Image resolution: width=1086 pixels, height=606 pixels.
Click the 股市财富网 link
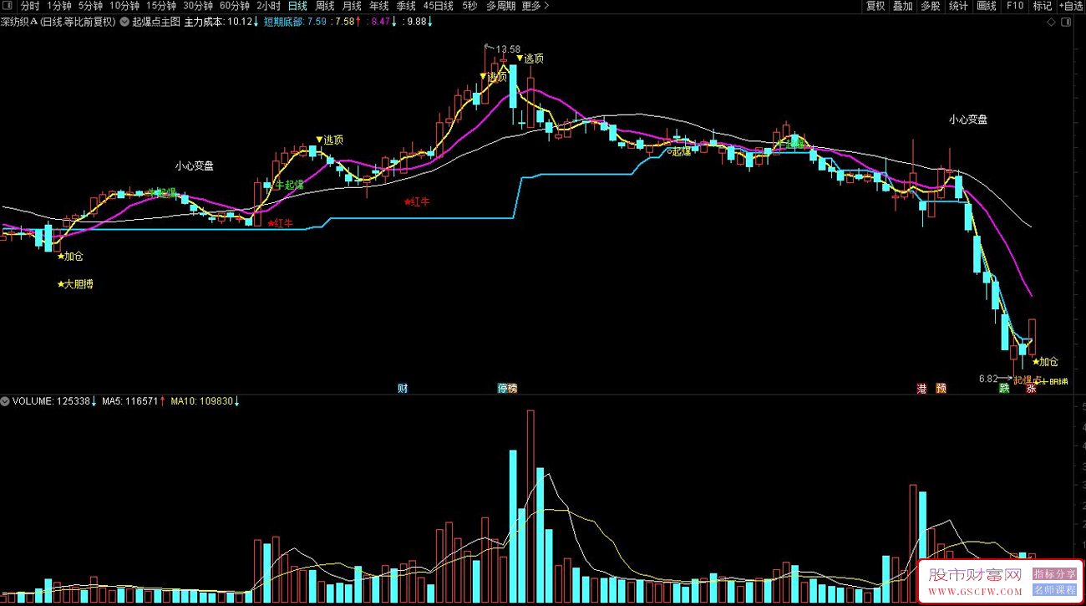[x=976, y=576]
